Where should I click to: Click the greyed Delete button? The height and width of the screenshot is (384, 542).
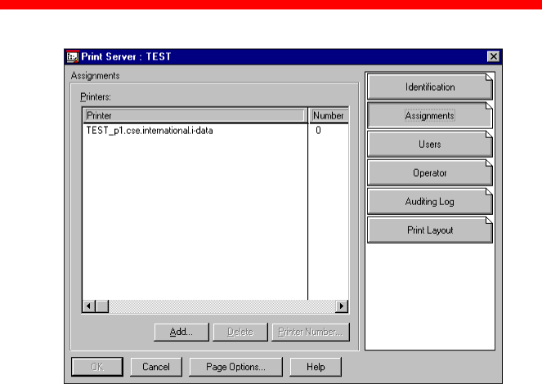pyautogui.click(x=240, y=332)
